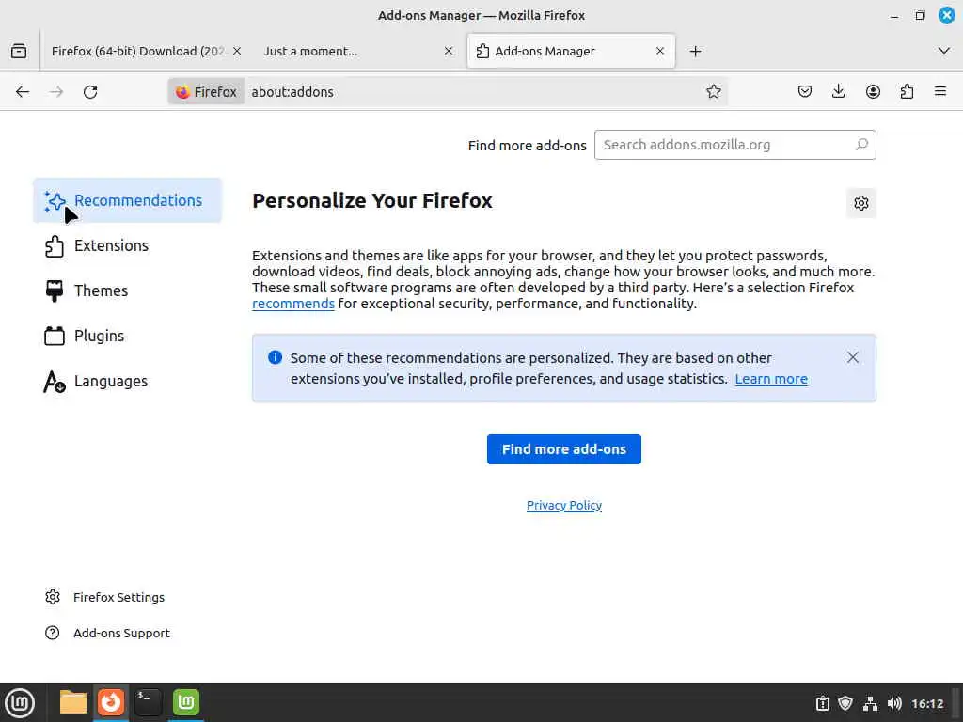Select Recommendations in the sidebar

[127, 200]
